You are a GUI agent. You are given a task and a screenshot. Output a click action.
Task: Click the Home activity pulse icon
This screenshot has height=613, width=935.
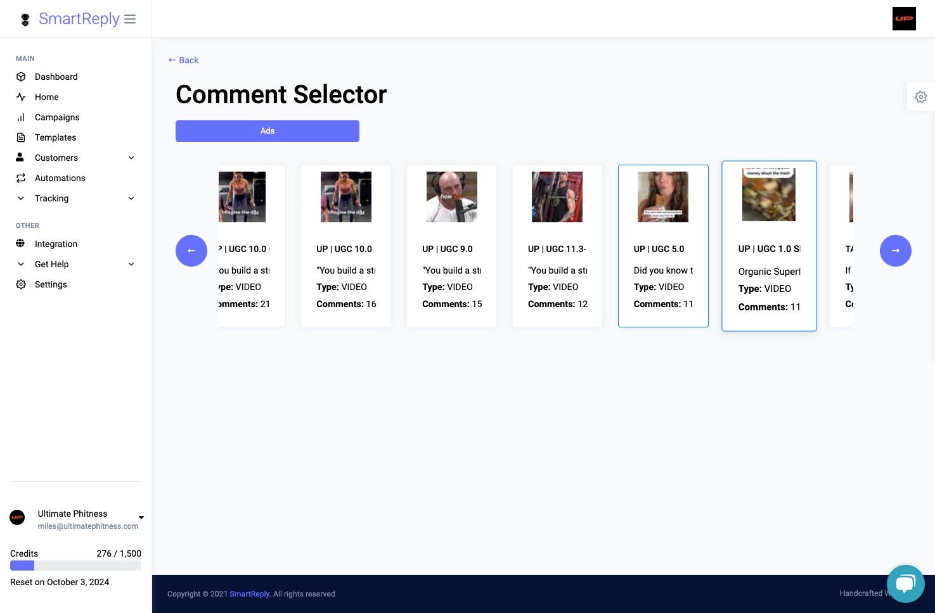coord(21,97)
